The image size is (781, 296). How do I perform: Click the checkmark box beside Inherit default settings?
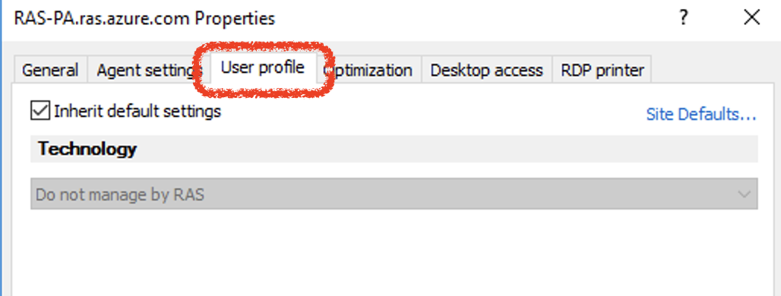coord(40,111)
